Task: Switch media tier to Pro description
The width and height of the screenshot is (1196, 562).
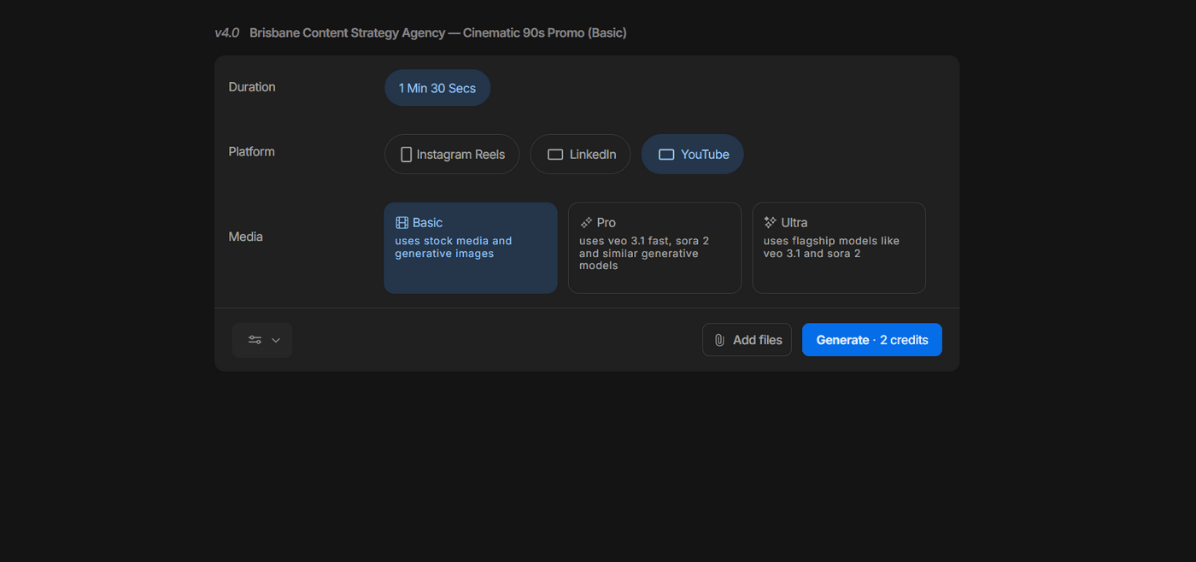Action: [x=644, y=254]
